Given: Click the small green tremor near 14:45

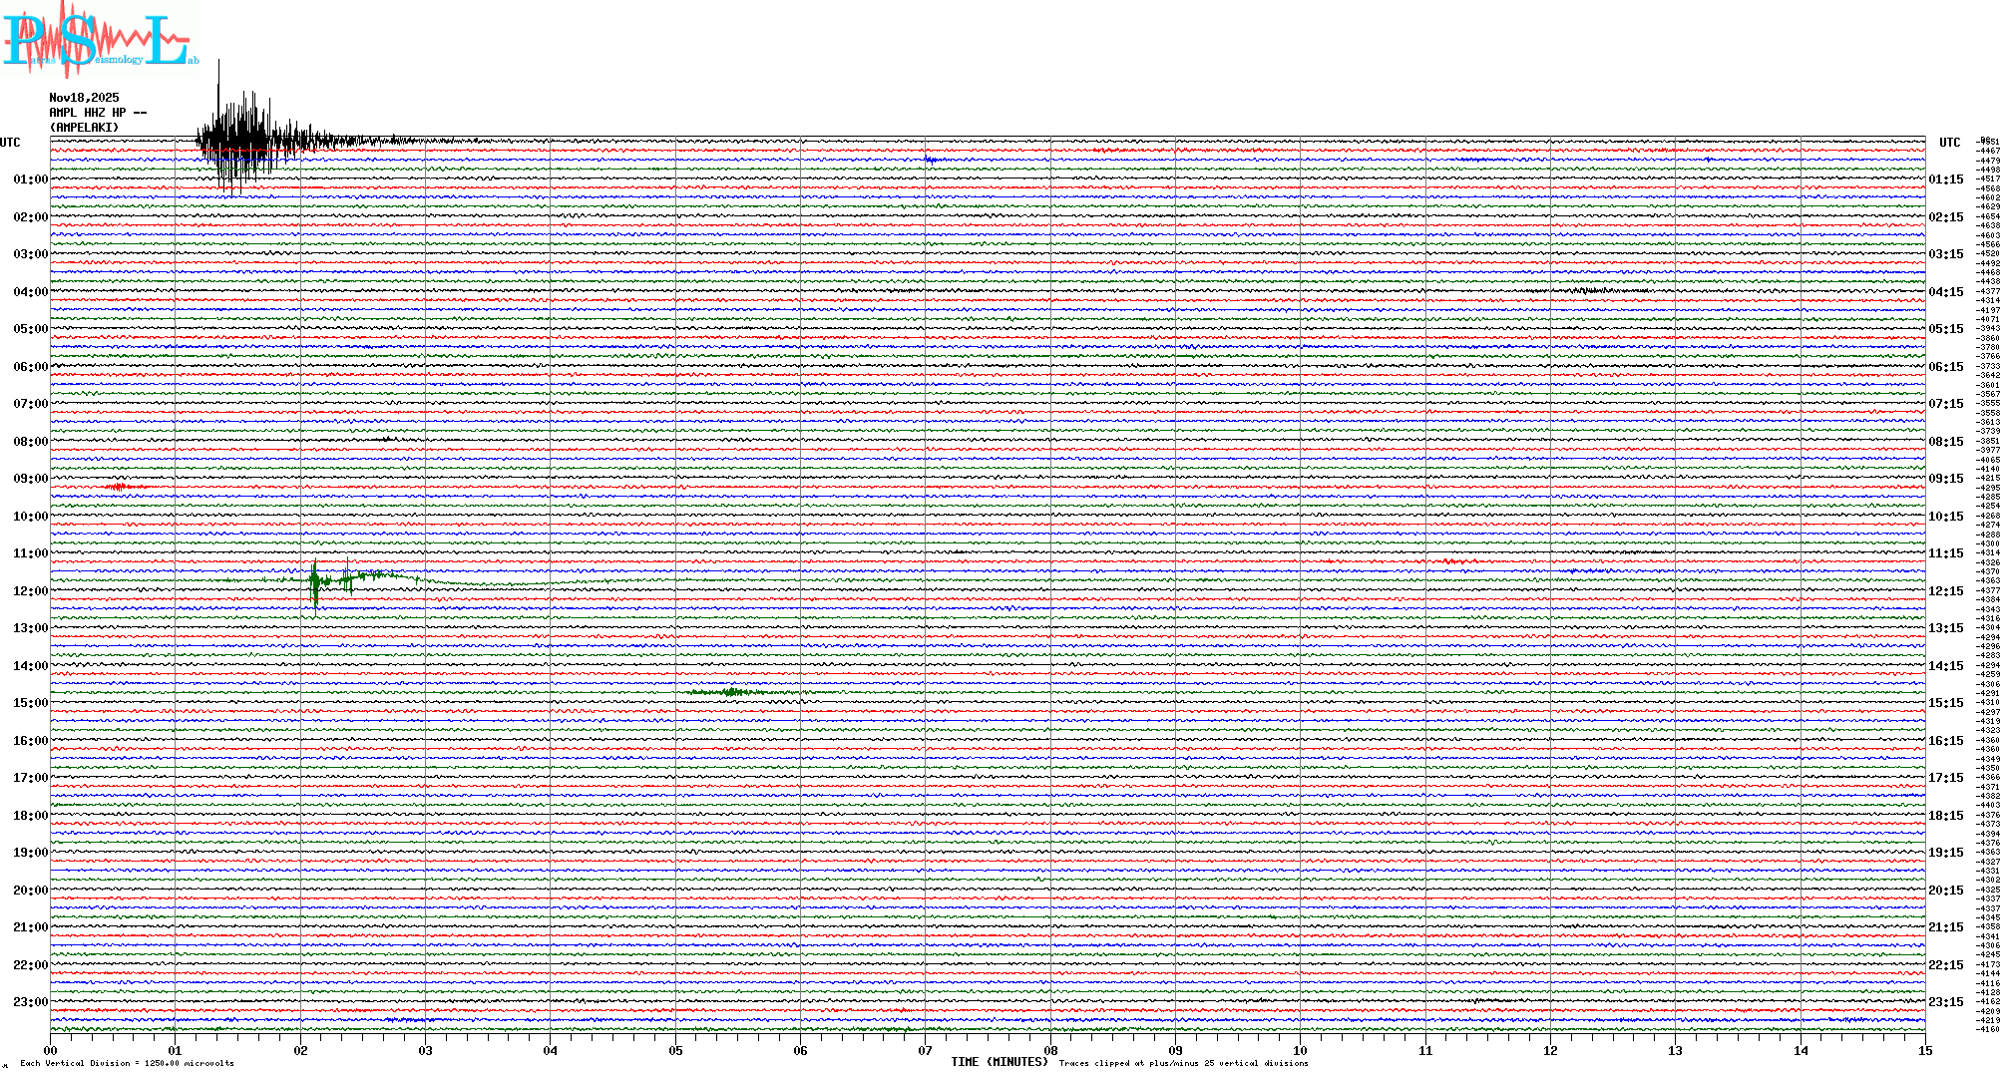Looking at the screenshot, I should point(731,692).
